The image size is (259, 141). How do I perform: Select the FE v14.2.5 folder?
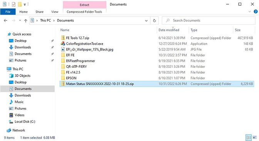(73, 72)
